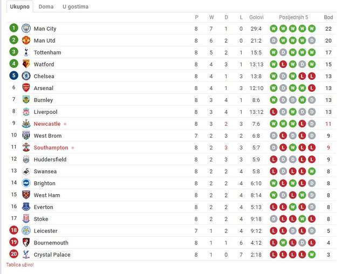Click the Leicester club crest
The width and height of the screenshot is (341, 274).
[x=26, y=231]
